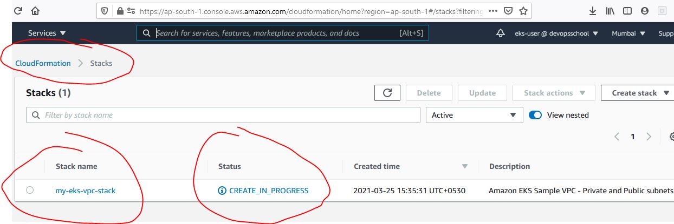Viewport: 674px width, 224px height.
Task: Click the browser reload icon
Action: click(x=17, y=11)
